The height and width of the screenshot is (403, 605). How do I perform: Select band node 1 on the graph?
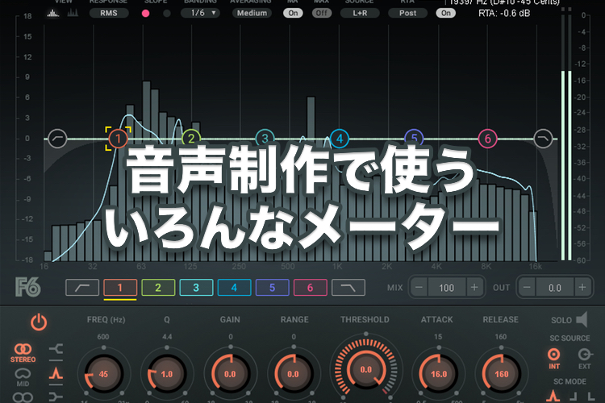point(118,139)
